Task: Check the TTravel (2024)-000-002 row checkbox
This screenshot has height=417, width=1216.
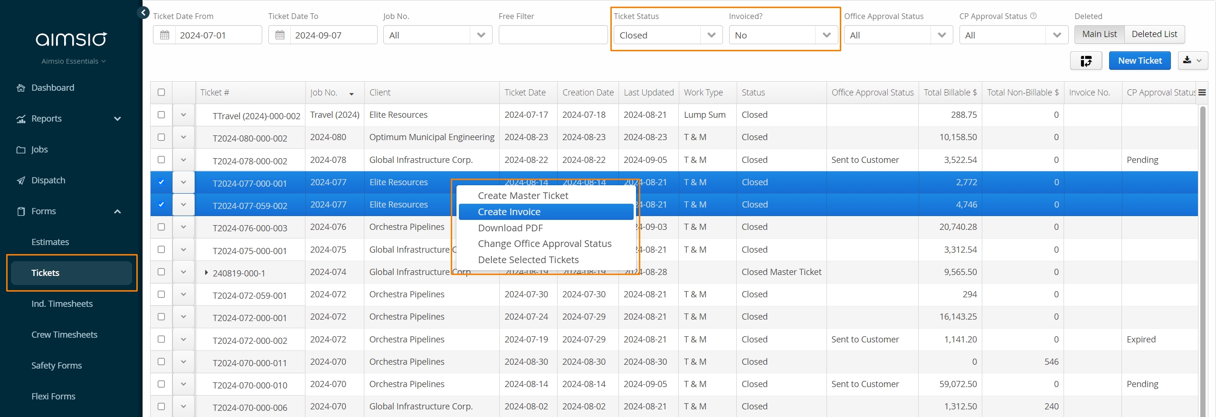Action: [x=161, y=115]
